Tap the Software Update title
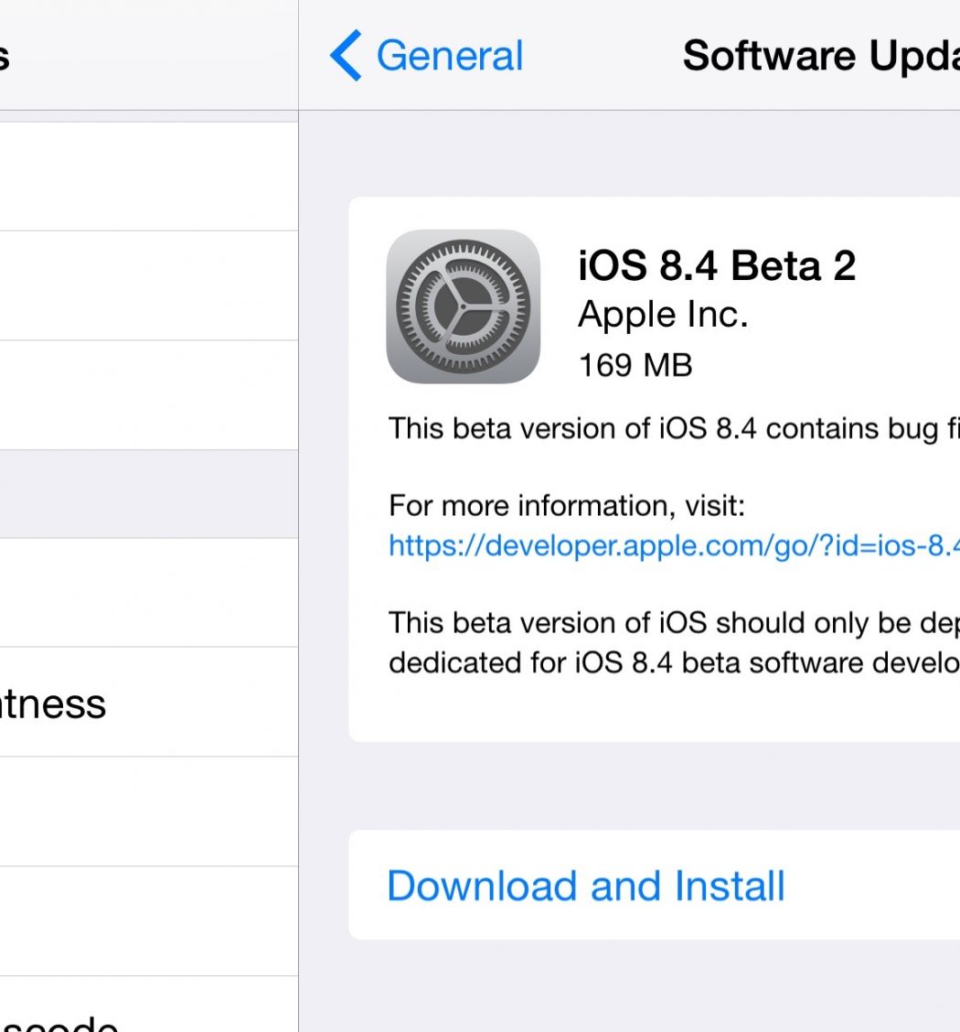Screen dimensions: 960x1032 820,56
